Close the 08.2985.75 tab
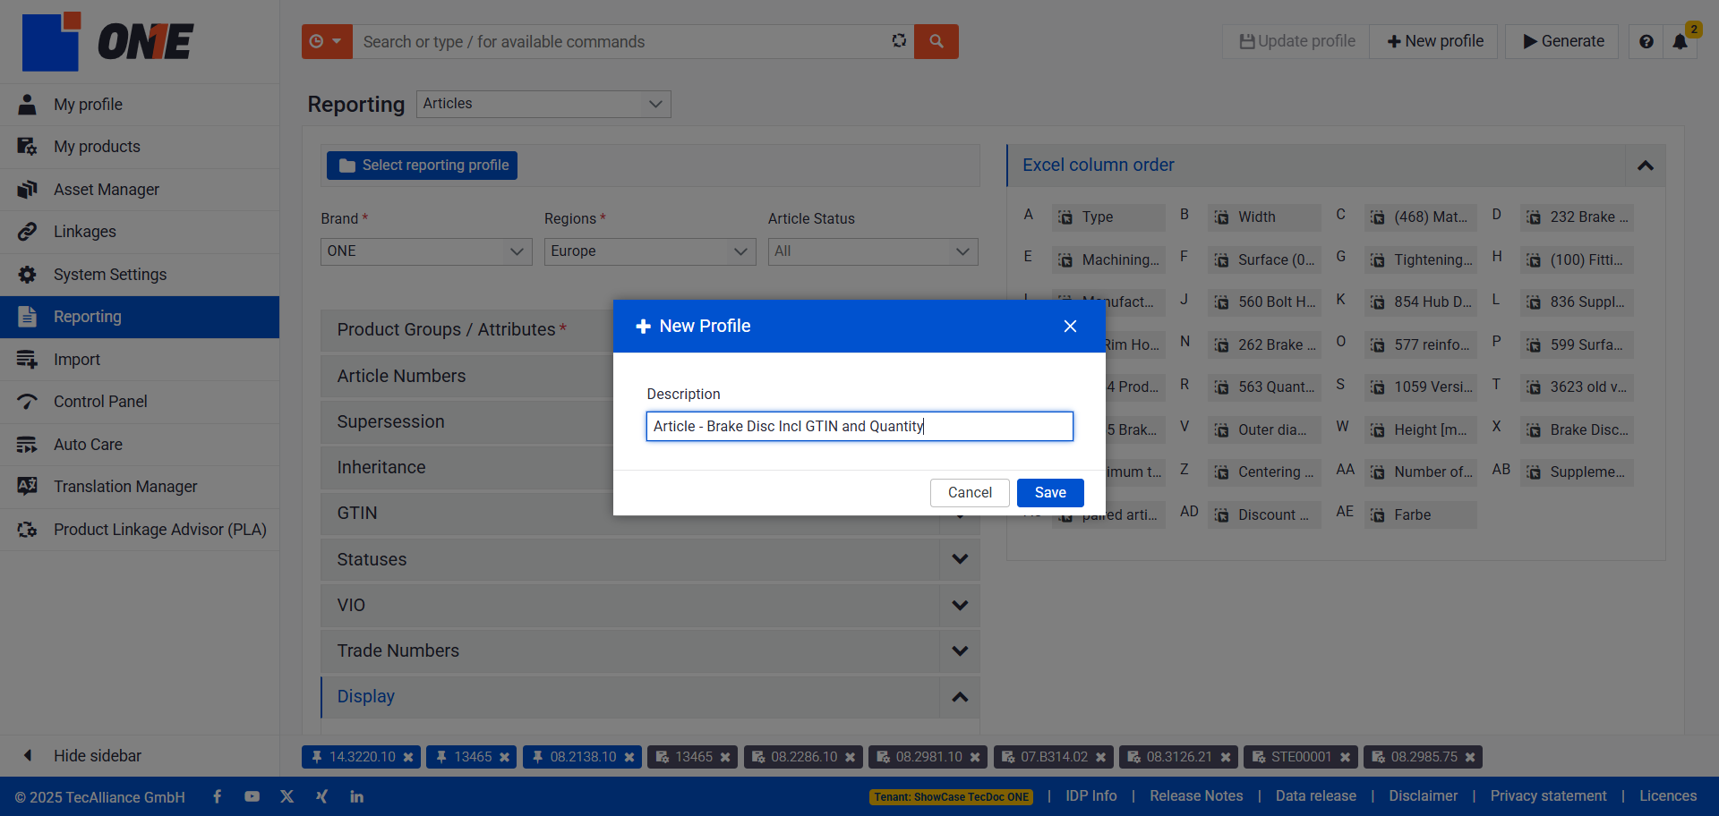Image resolution: width=1719 pixels, height=816 pixels. (x=1470, y=757)
